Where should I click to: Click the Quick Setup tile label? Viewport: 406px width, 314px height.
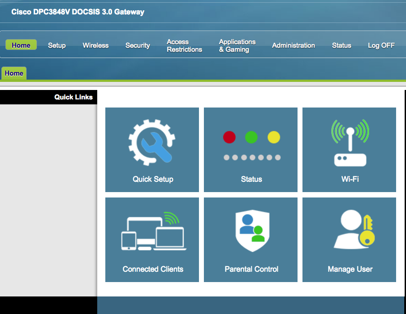point(153,179)
